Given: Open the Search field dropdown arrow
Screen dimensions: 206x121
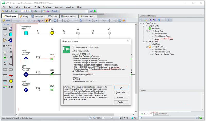Looking at the screenshot, I should click(x=87, y=11).
